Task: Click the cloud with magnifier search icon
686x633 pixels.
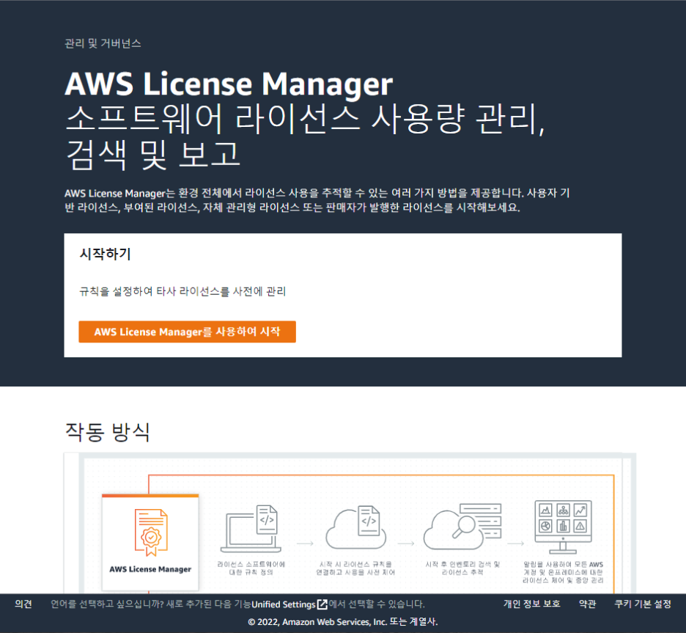Action: click(x=462, y=526)
